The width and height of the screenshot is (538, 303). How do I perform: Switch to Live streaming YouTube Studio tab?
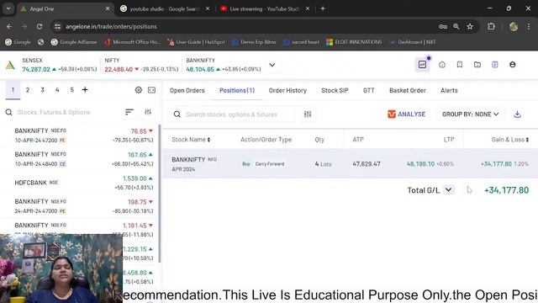(265, 9)
